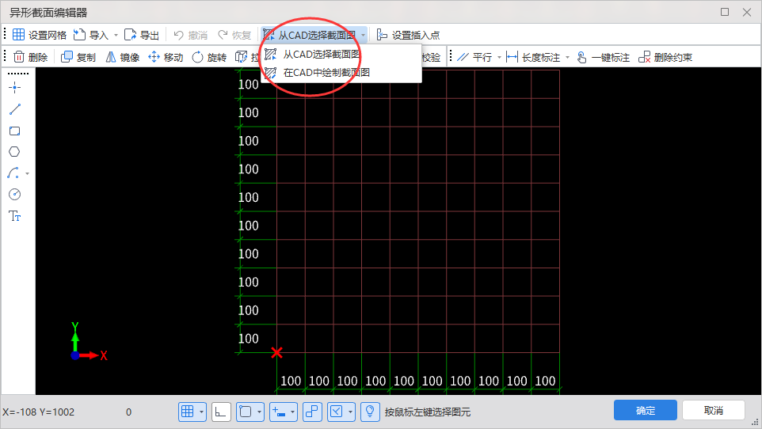Expand the 长度标注 dropdown arrow
Image resolution: width=762 pixels, height=429 pixels.
tap(567, 57)
